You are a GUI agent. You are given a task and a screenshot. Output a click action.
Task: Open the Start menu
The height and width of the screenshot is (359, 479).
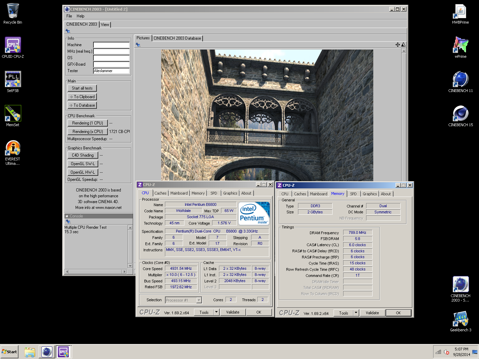click(x=9, y=352)
